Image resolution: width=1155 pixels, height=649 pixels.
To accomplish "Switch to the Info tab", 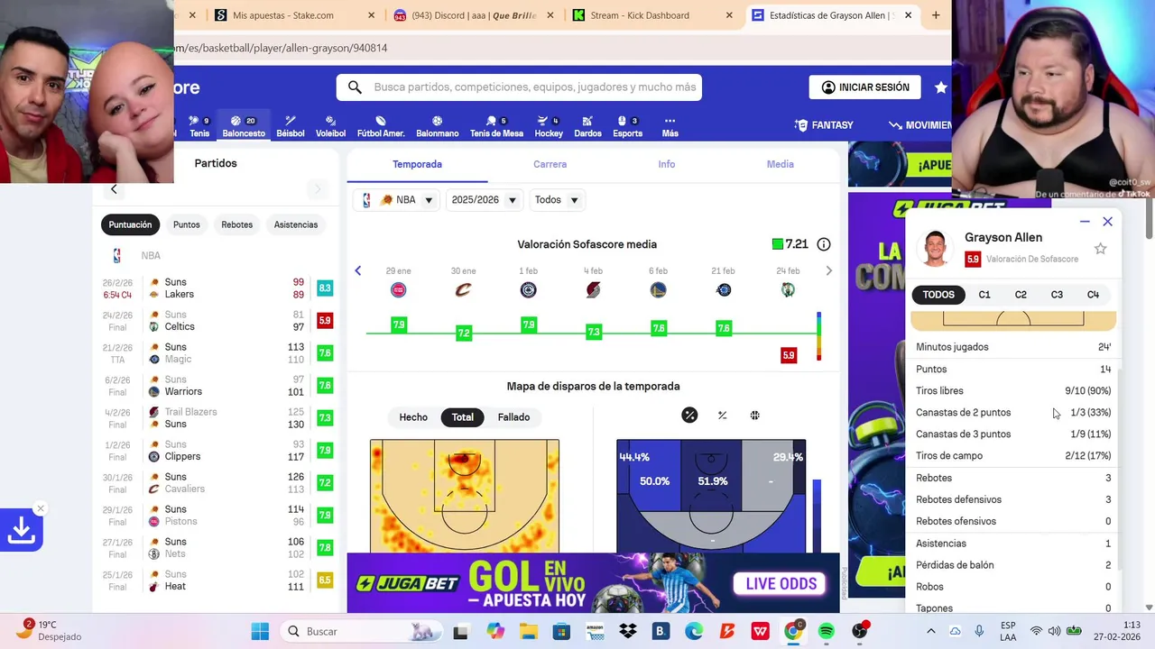I will [666, 164].
